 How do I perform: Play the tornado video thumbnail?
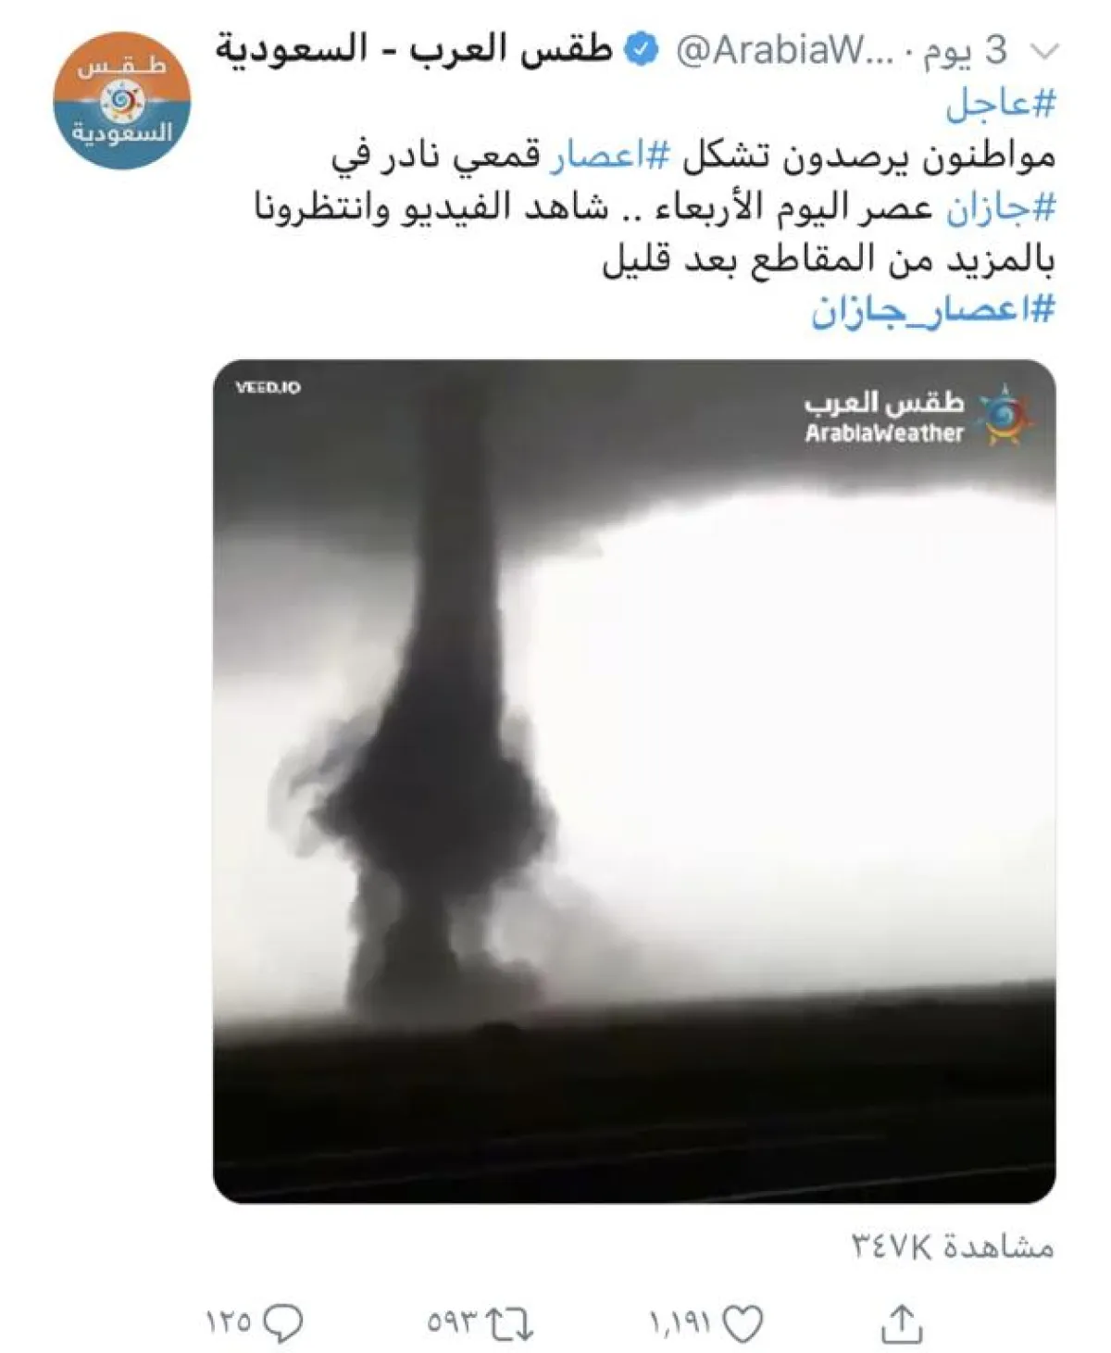click(634, 781)
